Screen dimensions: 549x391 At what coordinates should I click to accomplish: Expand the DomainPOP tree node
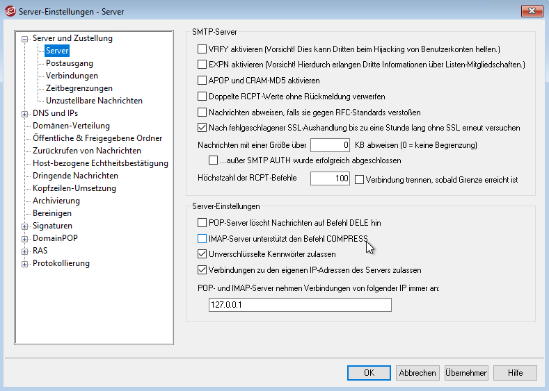[26, 239]
